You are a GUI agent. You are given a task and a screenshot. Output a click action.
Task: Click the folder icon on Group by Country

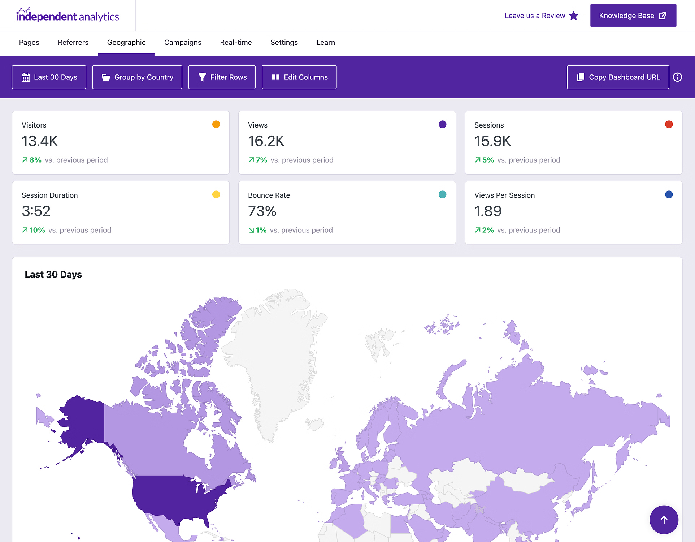point(106,77)
